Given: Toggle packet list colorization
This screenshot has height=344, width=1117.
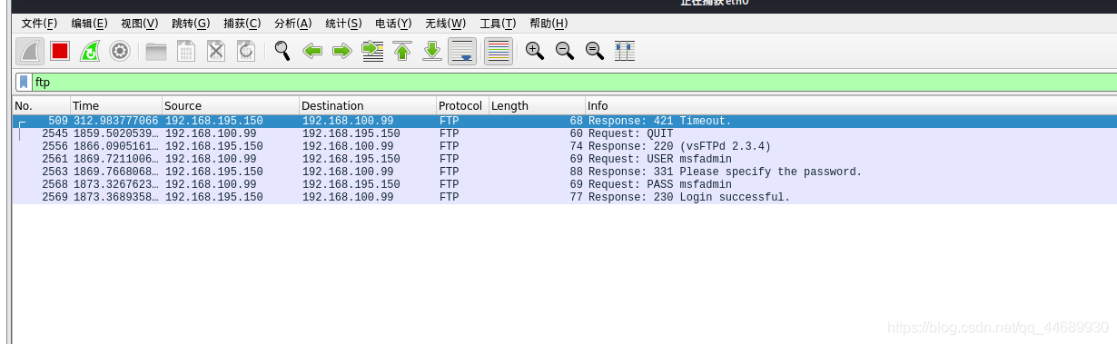Looking at the screenshot, I should (x=498, y=51).
